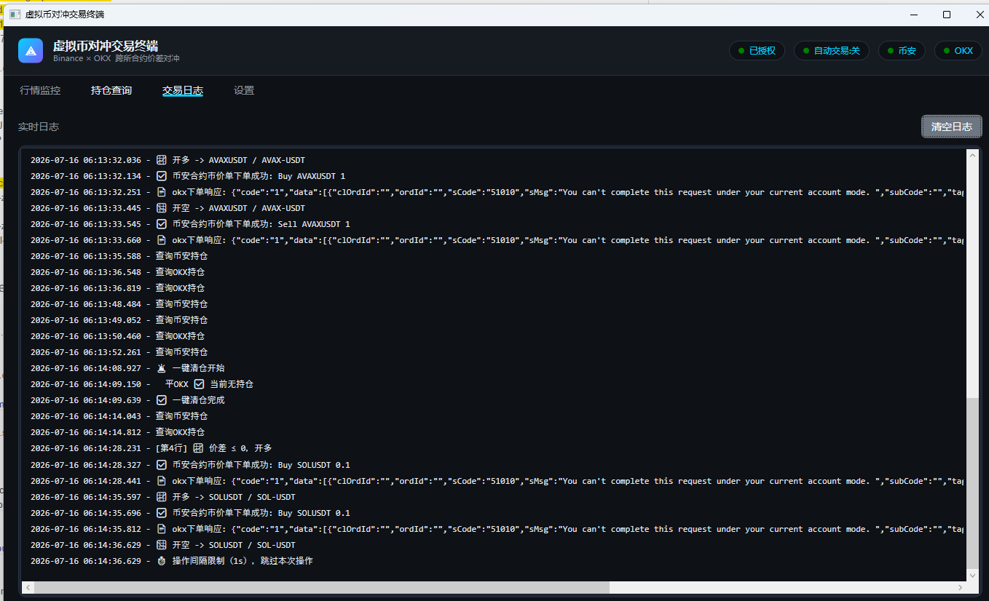The image size is (989, 601).
Task: Click the 已授权 status badge
Action: pyautogui.click(x=757, y=51)
